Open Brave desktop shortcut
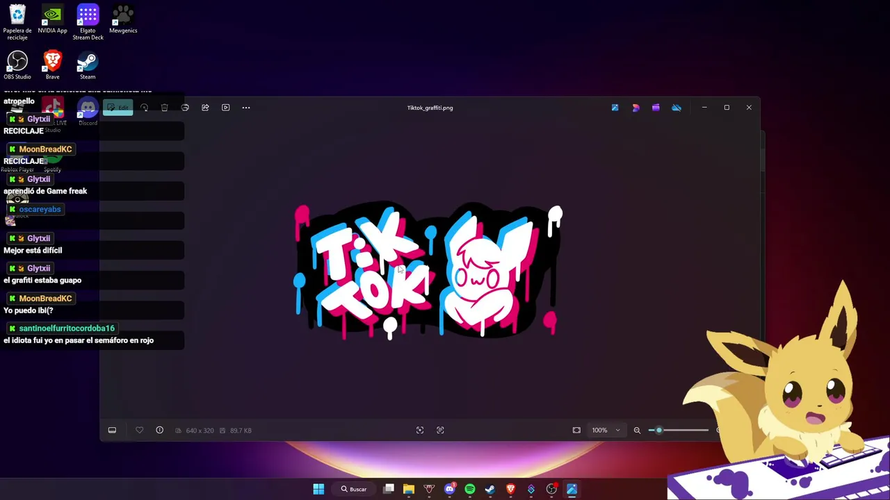Screen dimensions: 890x500 (x=52, y=65)
